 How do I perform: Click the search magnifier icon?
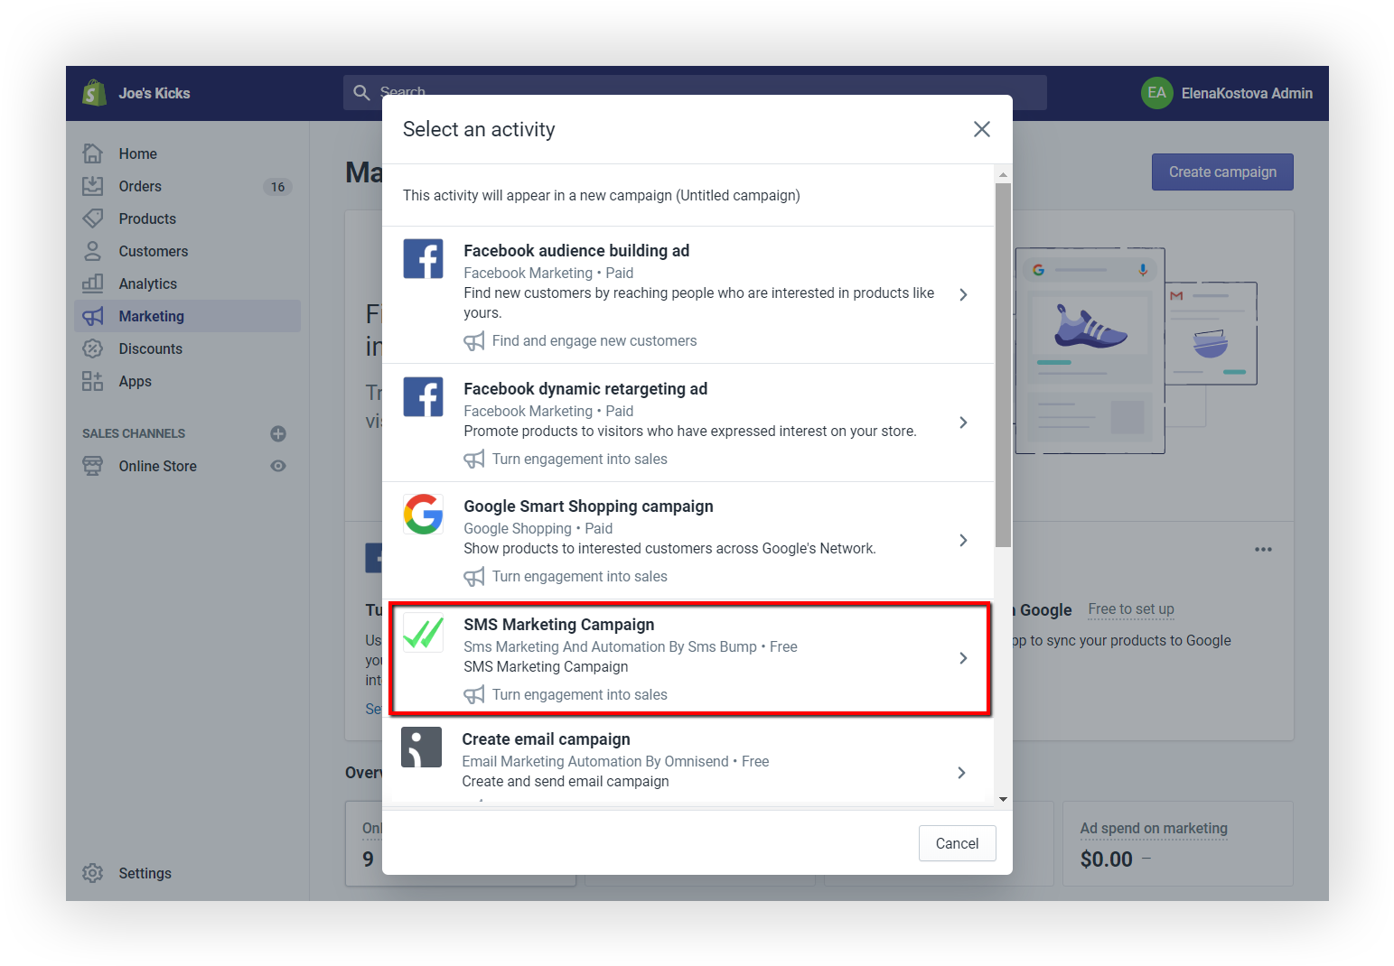click(x=361, y=92)
